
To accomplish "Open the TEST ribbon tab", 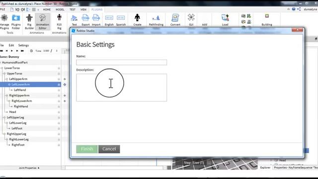I will click(x=73, y=9).
